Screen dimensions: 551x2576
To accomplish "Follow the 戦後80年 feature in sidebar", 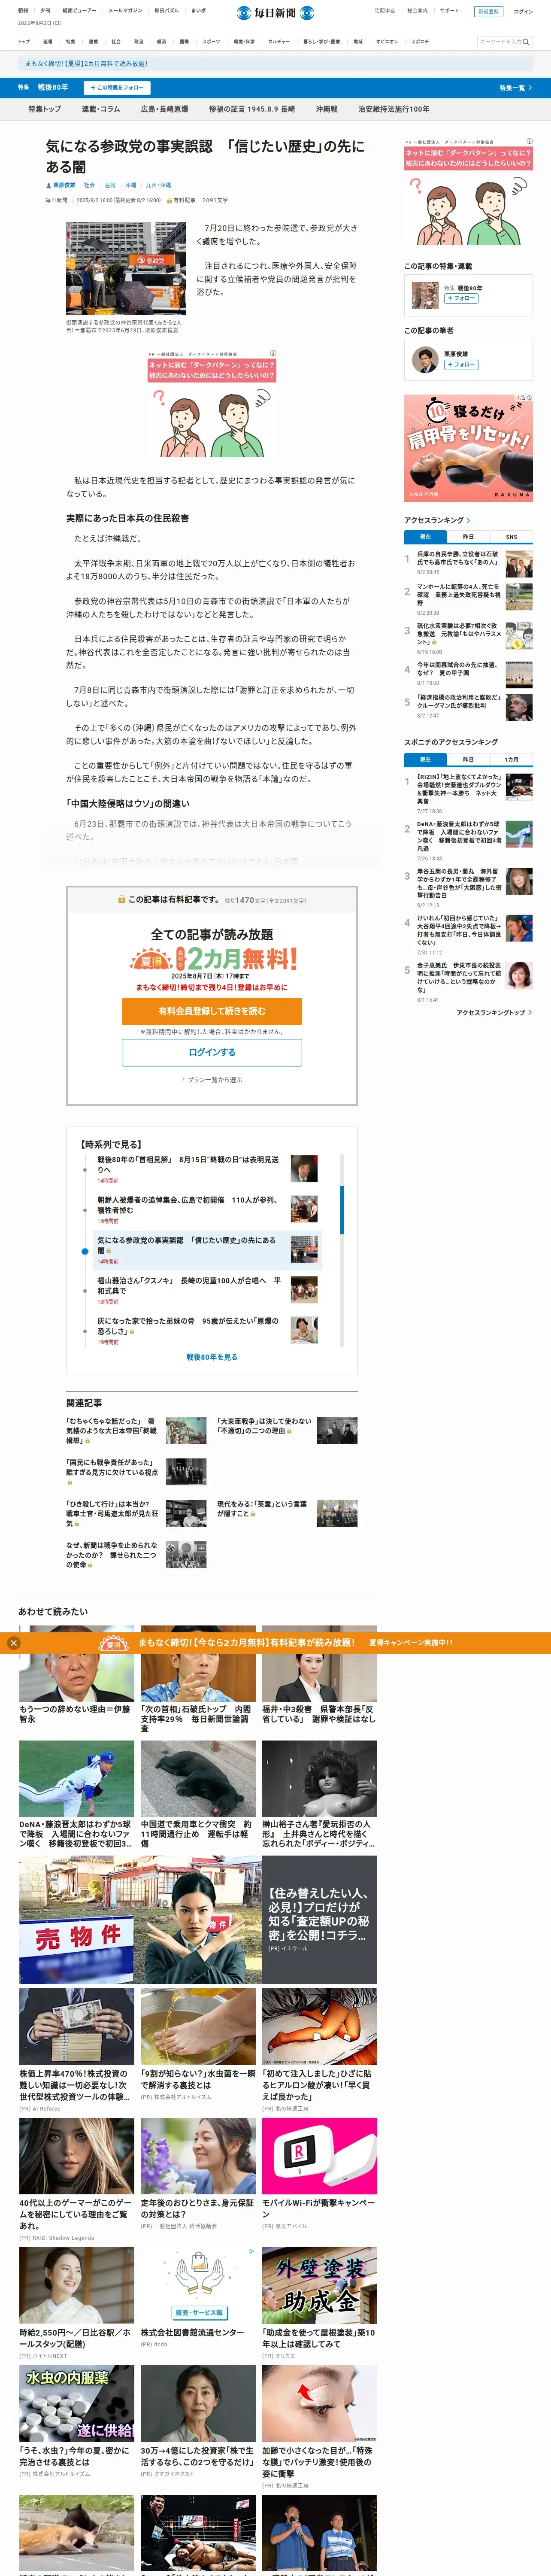I will point(460,298).
